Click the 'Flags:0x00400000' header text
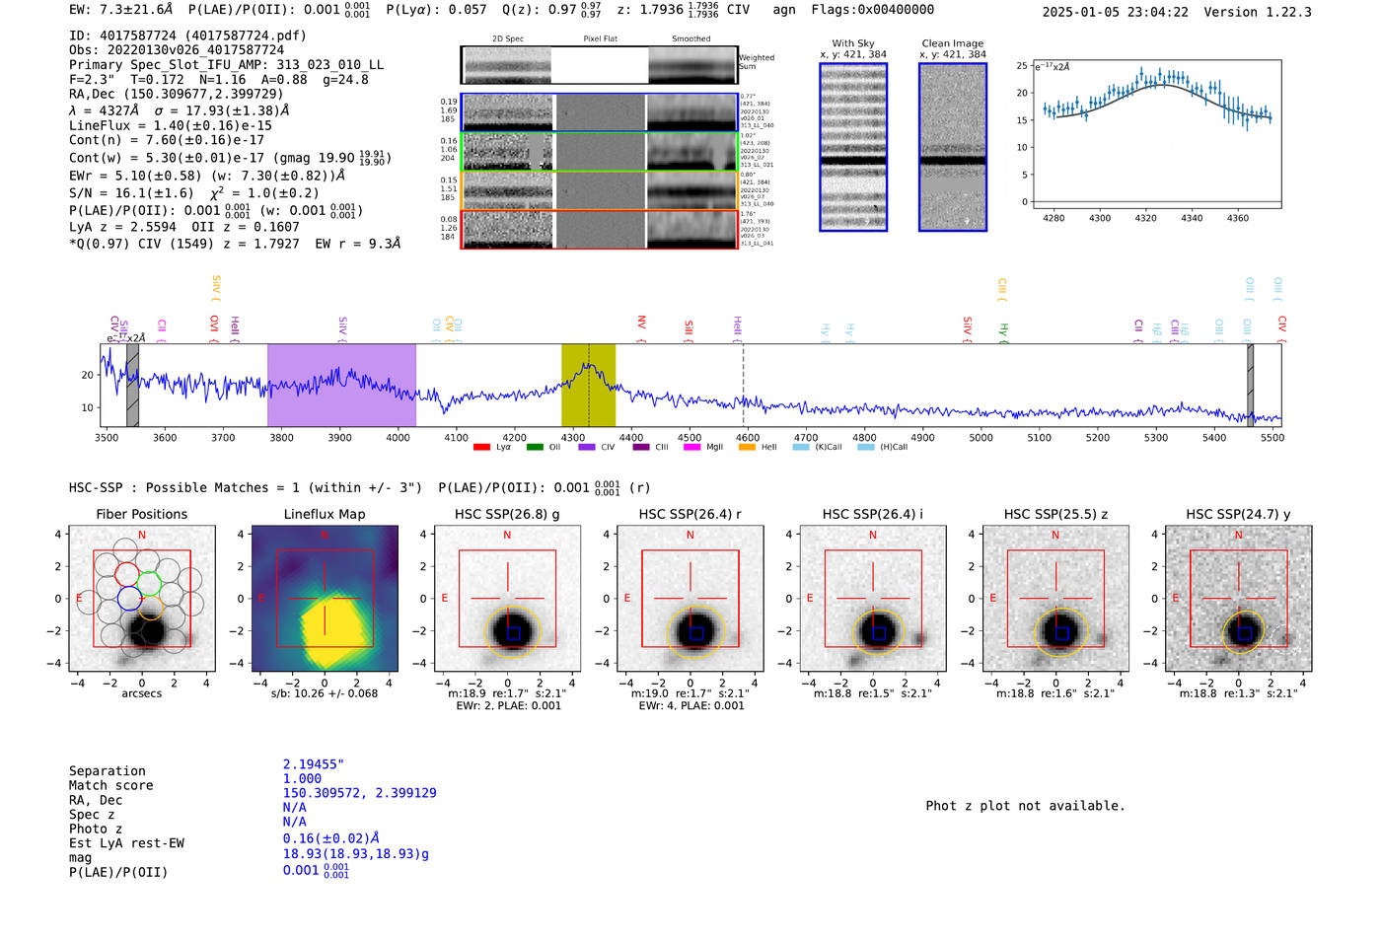This screenshot has width=1381, height=940. coord(873,10)
